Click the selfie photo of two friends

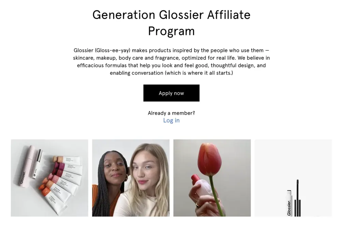click(x=131, y=178)
